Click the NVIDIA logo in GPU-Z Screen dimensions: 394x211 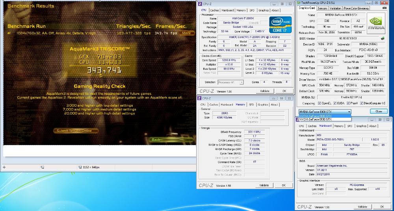coord(376,24)
